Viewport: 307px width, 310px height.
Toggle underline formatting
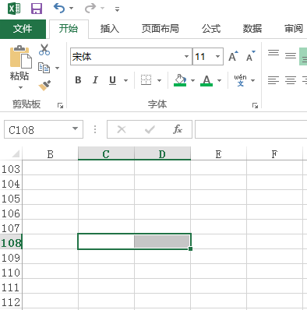pos(112,80)
